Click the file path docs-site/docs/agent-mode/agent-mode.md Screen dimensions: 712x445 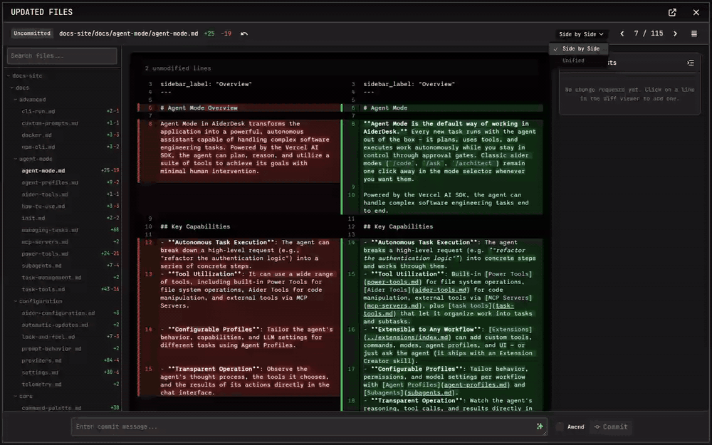128,33
